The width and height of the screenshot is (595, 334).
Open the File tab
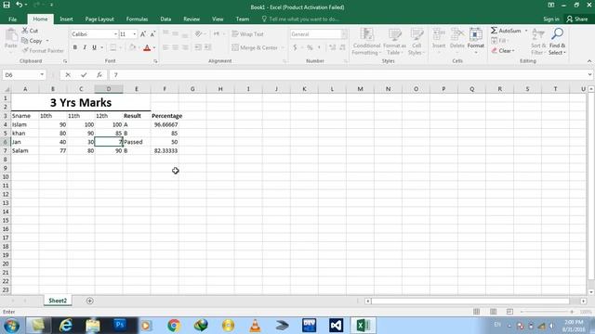pos(12,19)
